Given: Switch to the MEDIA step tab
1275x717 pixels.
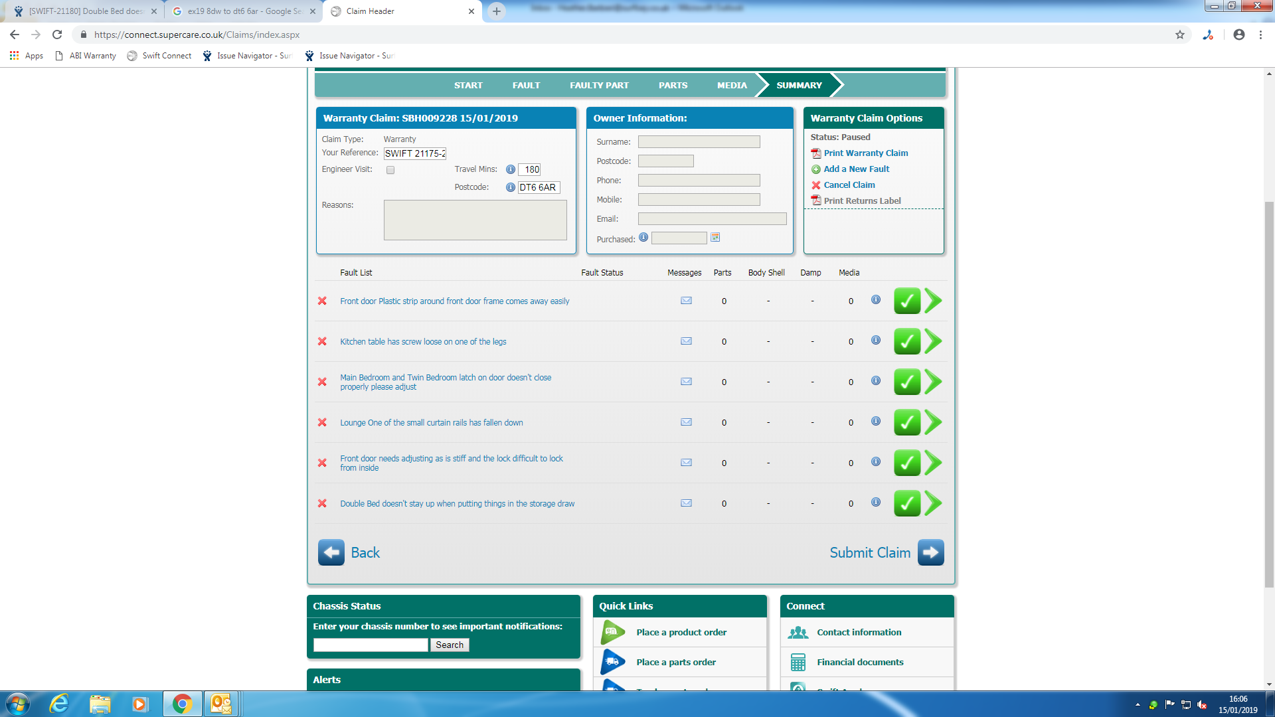Looking at the screenshot, I should (732, 85).
